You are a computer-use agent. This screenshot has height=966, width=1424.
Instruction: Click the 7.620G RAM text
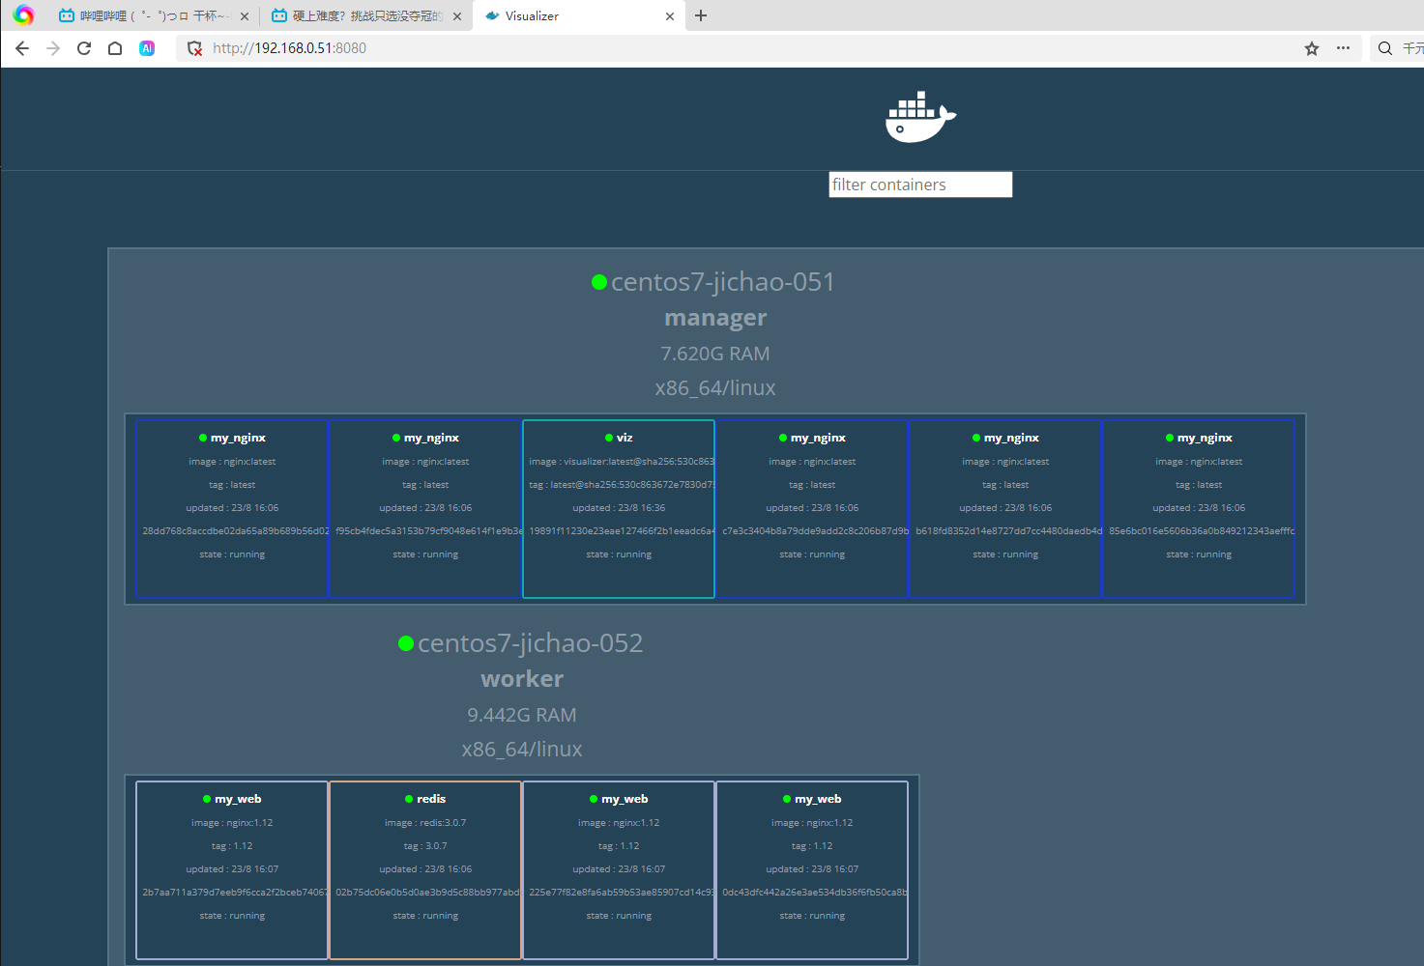pos(715,354)
